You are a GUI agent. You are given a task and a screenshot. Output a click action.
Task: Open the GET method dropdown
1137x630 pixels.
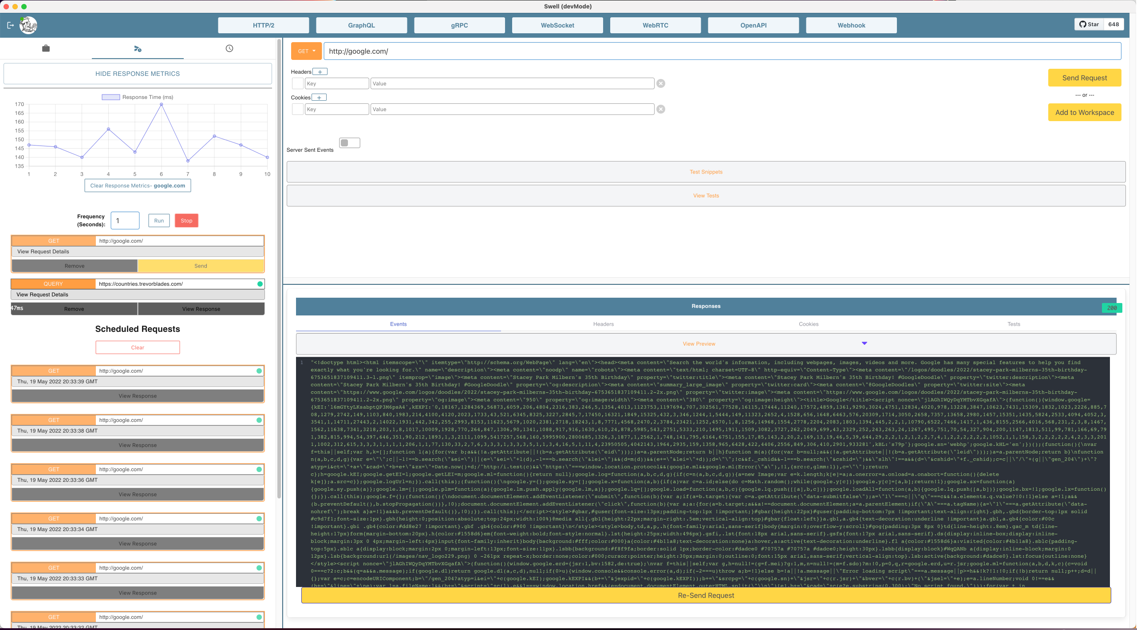pos(306,51)
